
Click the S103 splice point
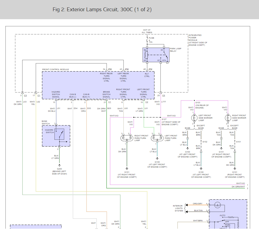194,101
